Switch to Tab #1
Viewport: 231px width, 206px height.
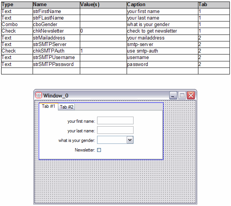click(x=48, y=107)
